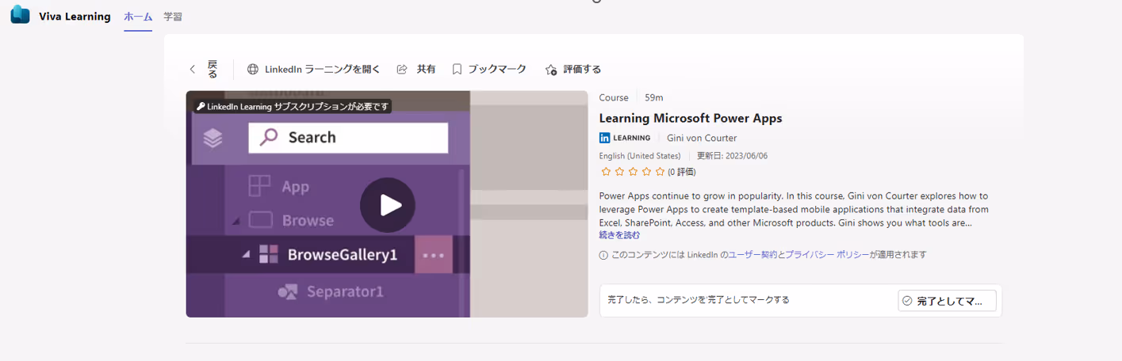Click the 59m duration text
The width and height of the screenshot is (1122, 361).
(x=654, y=97)
